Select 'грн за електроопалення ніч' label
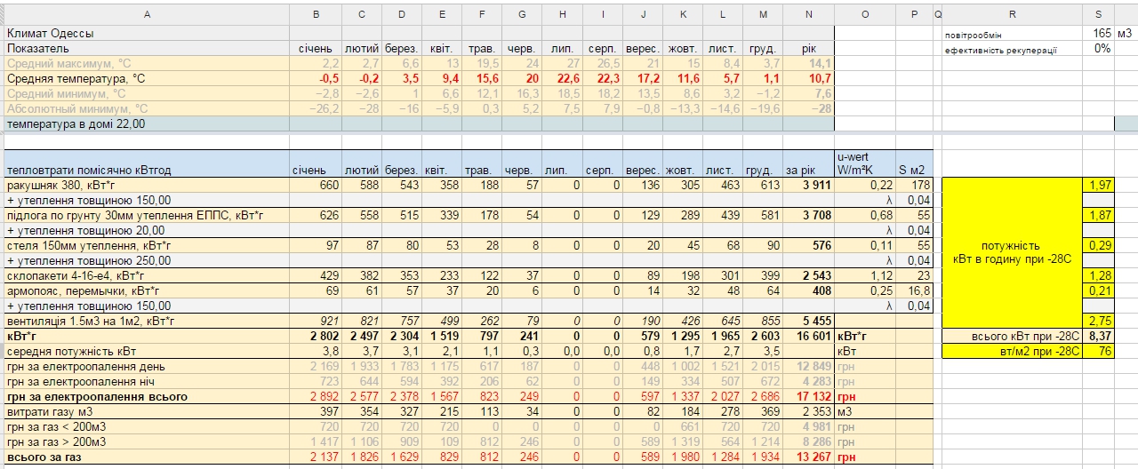Image resolution: width=1138 pixels, height=469 pixels. [x=148, y=381]
